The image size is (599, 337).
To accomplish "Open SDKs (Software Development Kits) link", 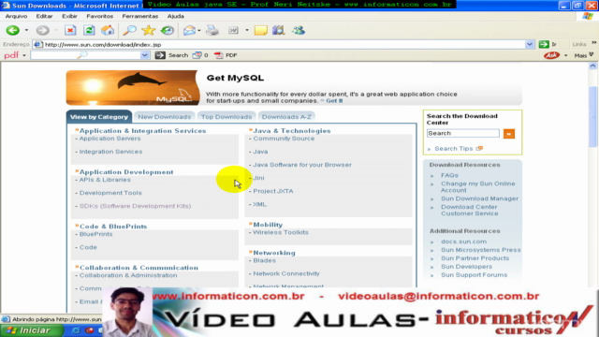I will (135, 206).
